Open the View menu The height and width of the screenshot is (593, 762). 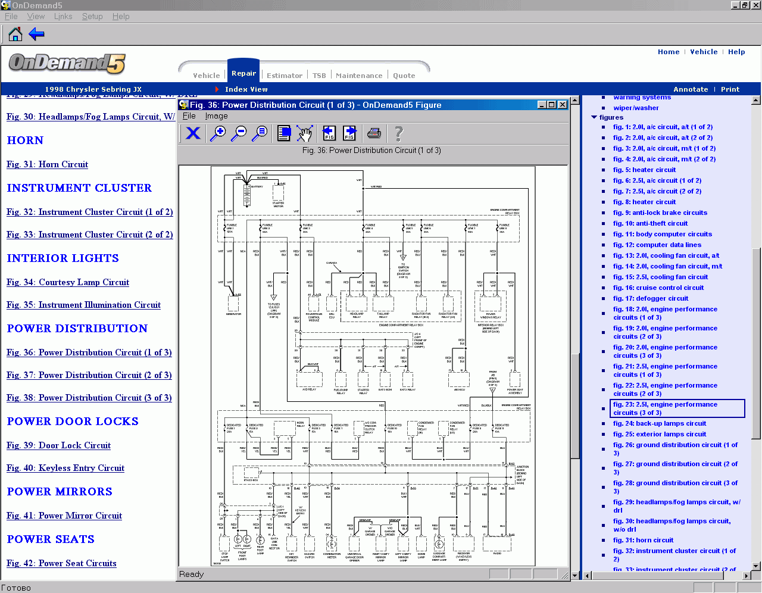36,16
